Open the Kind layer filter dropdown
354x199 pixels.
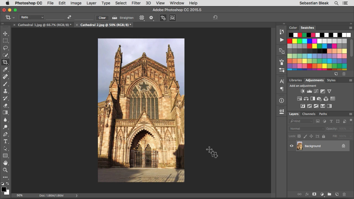(301, 121)
